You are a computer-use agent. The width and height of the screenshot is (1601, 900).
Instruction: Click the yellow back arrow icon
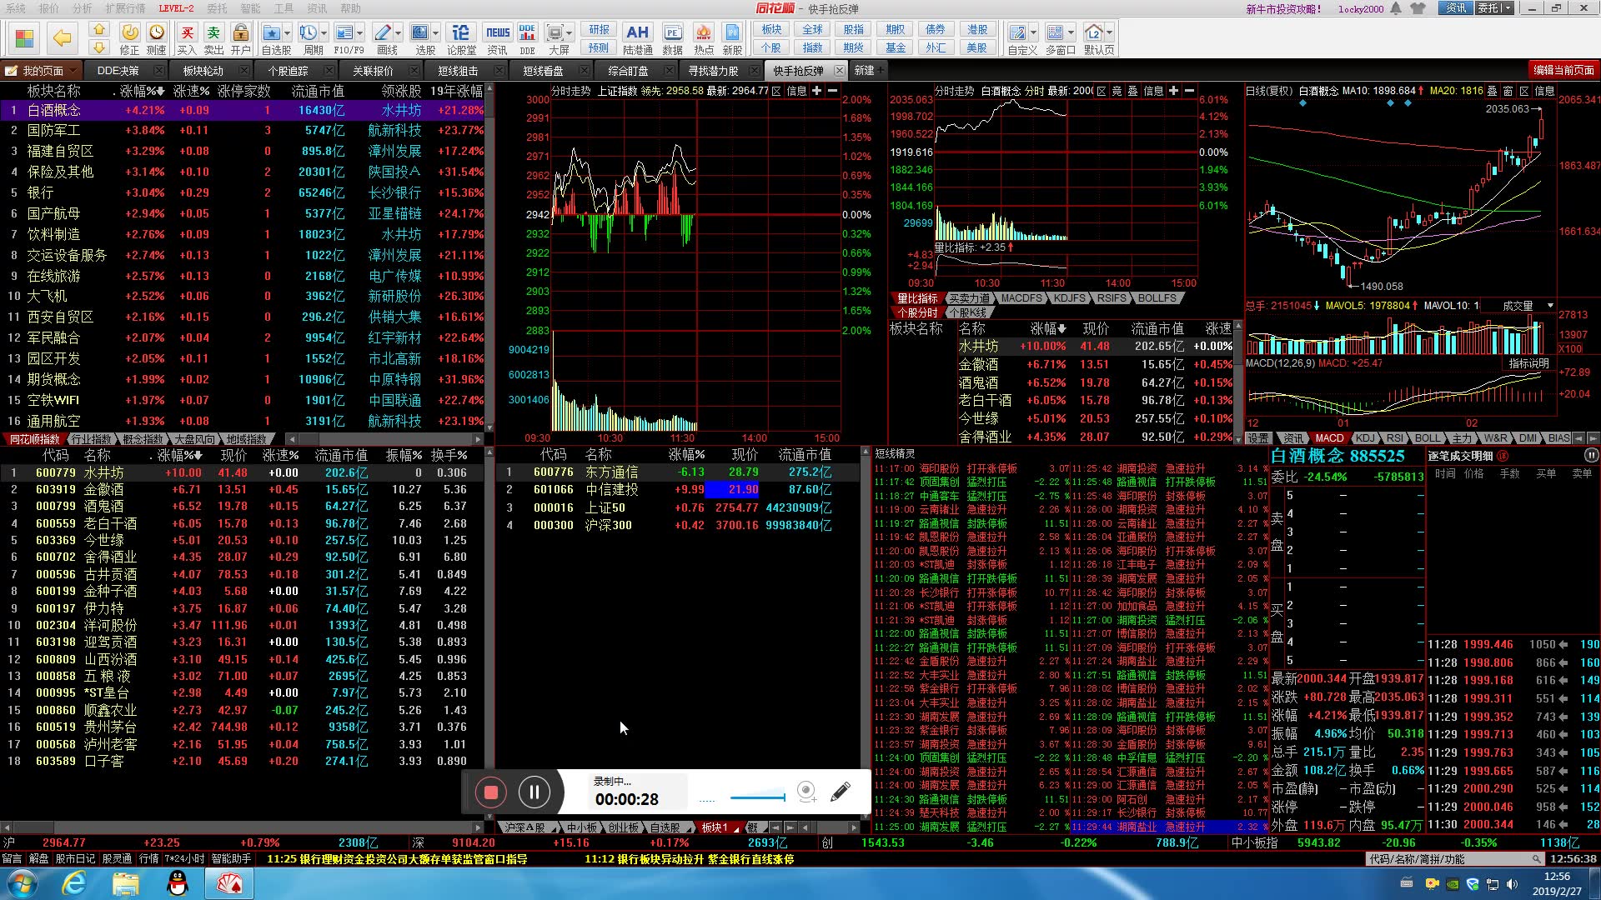[62, 38]
